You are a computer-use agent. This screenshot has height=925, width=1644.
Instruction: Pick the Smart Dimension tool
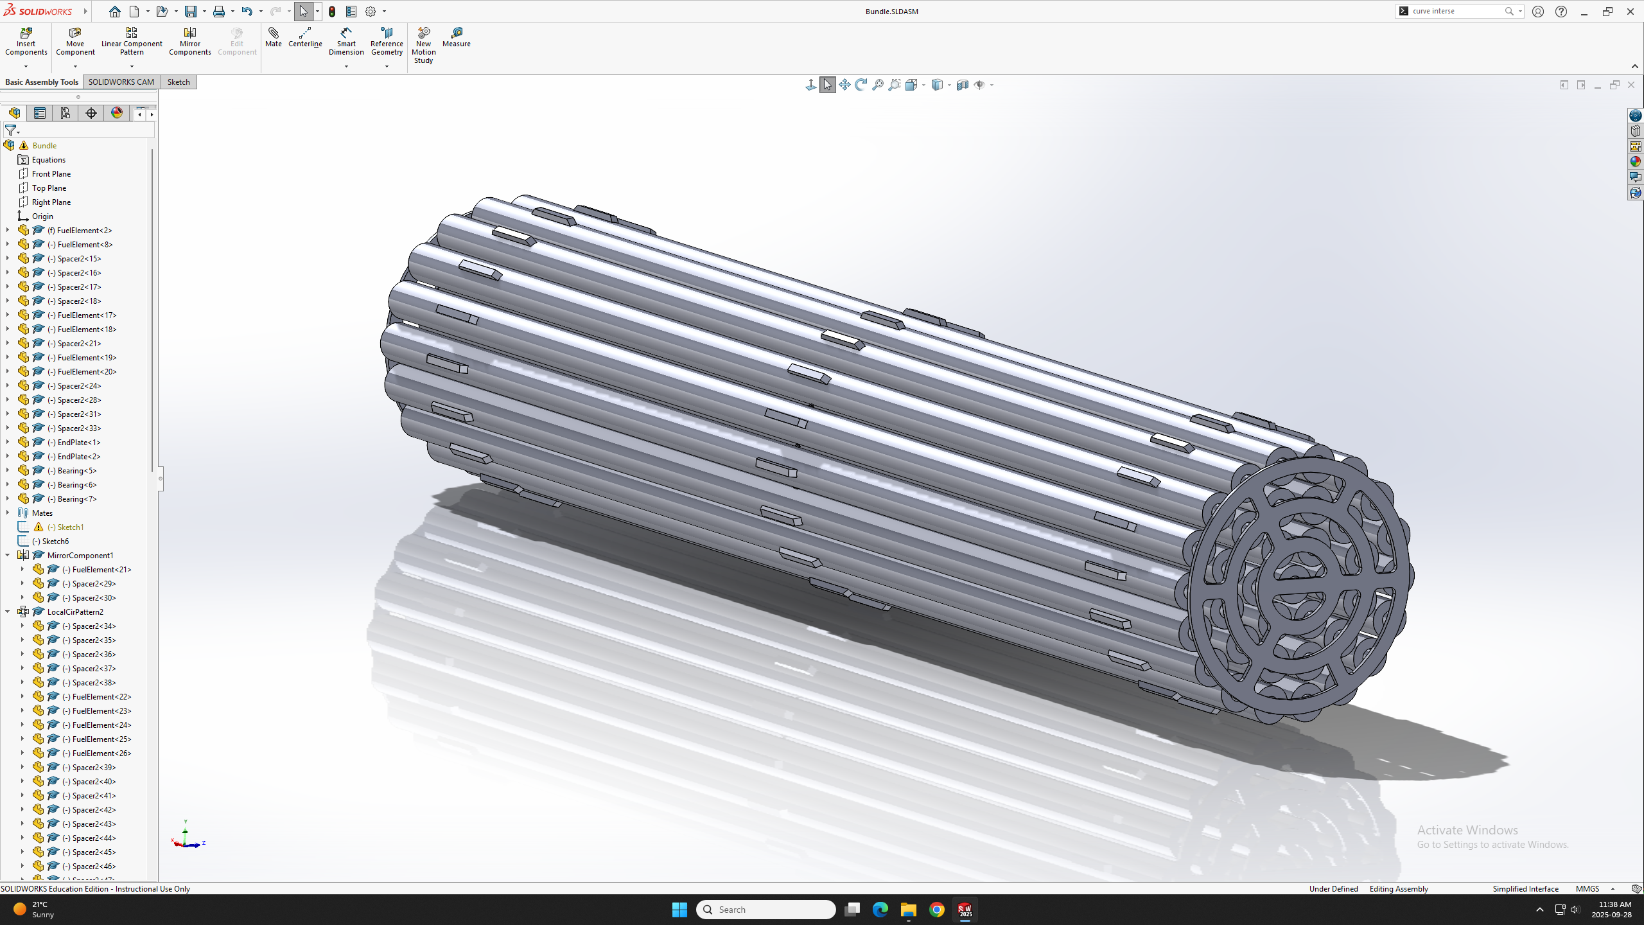pos(346,42)
